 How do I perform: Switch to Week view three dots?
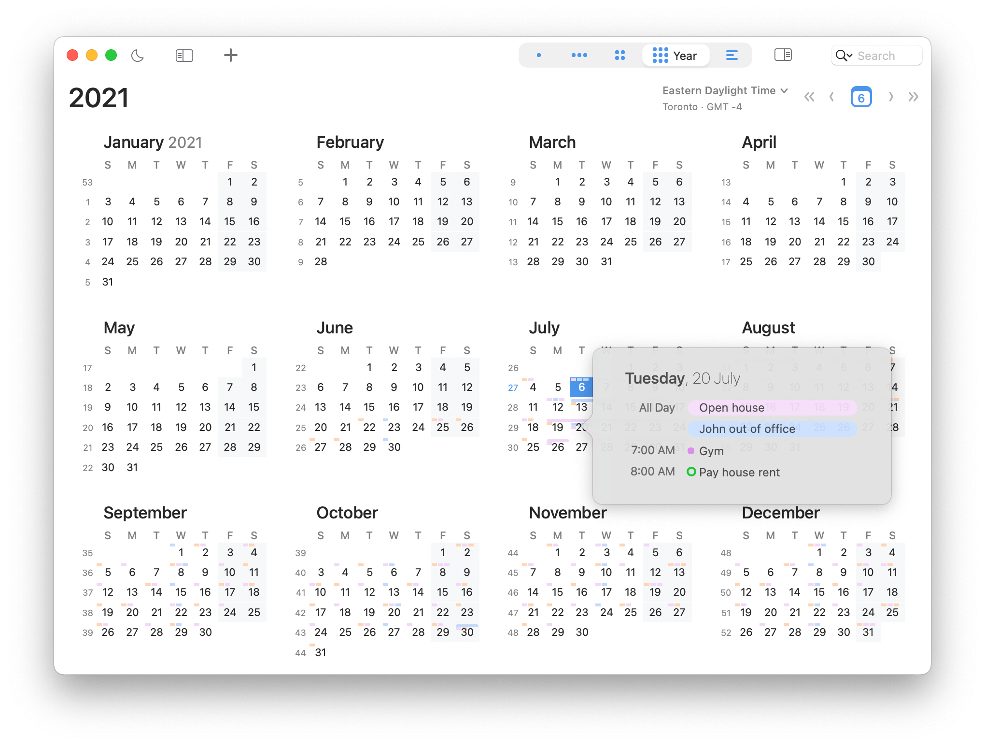click(x=579, y=56)
